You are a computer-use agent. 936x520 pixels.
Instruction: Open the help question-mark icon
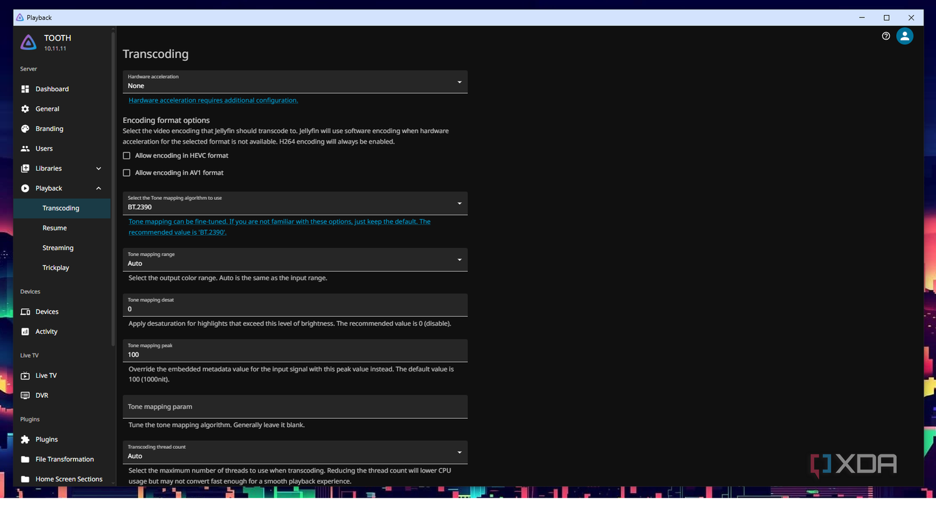click(x=886, y=36)
